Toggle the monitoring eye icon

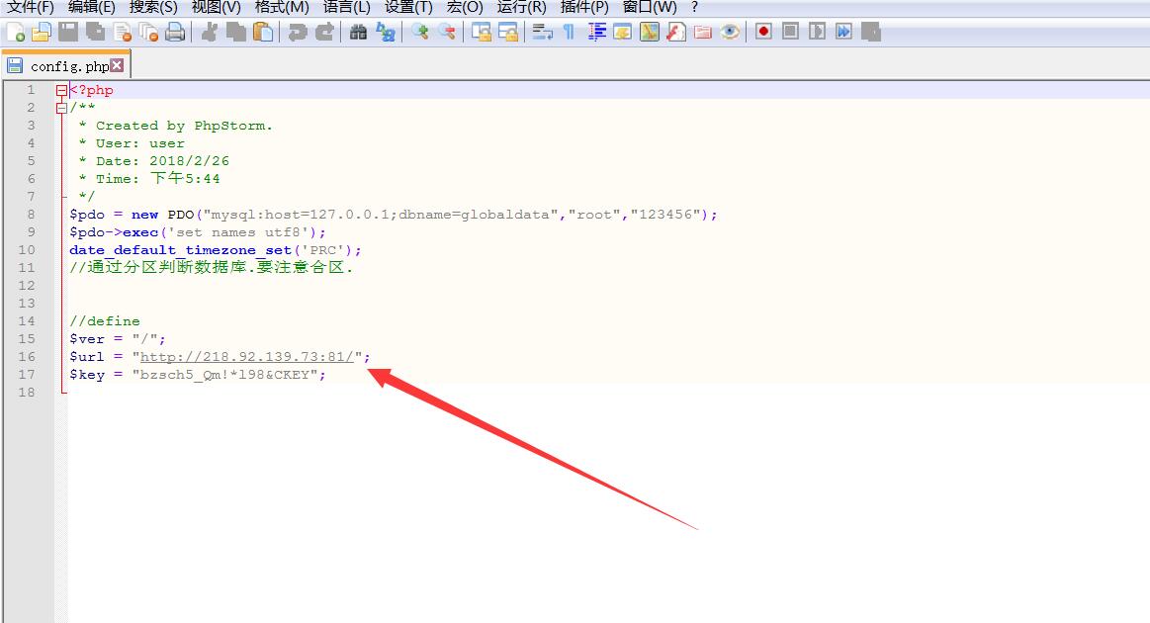coord(730,32)
